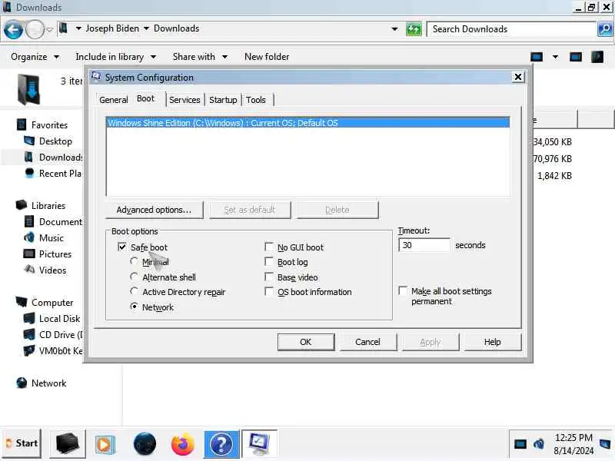Viewport: 615px width, 461px height.
Task: Select the Windows Shine Edition boot entry
Action: tap(308, 123)
